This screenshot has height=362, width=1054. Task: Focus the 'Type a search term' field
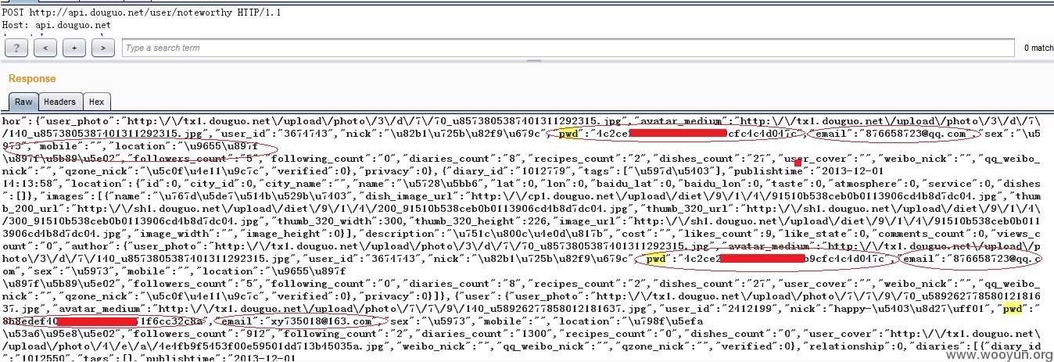click(568, 48)
